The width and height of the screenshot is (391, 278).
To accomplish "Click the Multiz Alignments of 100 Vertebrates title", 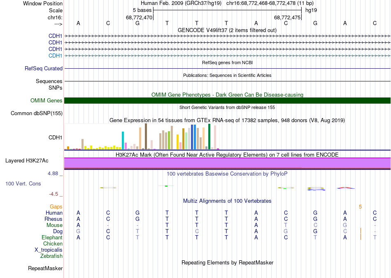I will tap(227, 201).
